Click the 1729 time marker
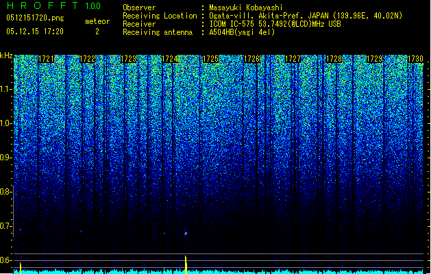 click(374, 59)
